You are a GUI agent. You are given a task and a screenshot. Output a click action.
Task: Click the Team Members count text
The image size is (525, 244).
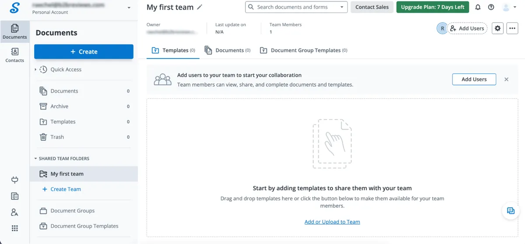[285, 28]
